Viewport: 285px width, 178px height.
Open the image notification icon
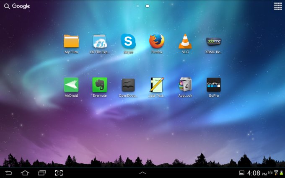coord(242,173)
